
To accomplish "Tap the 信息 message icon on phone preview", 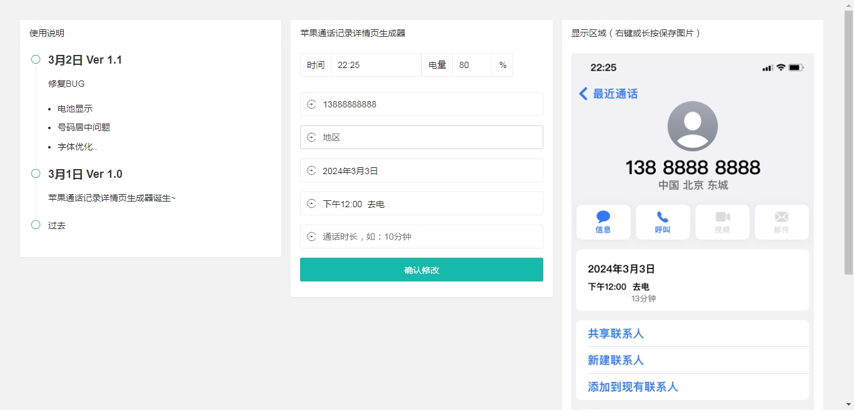I will 603,222.
